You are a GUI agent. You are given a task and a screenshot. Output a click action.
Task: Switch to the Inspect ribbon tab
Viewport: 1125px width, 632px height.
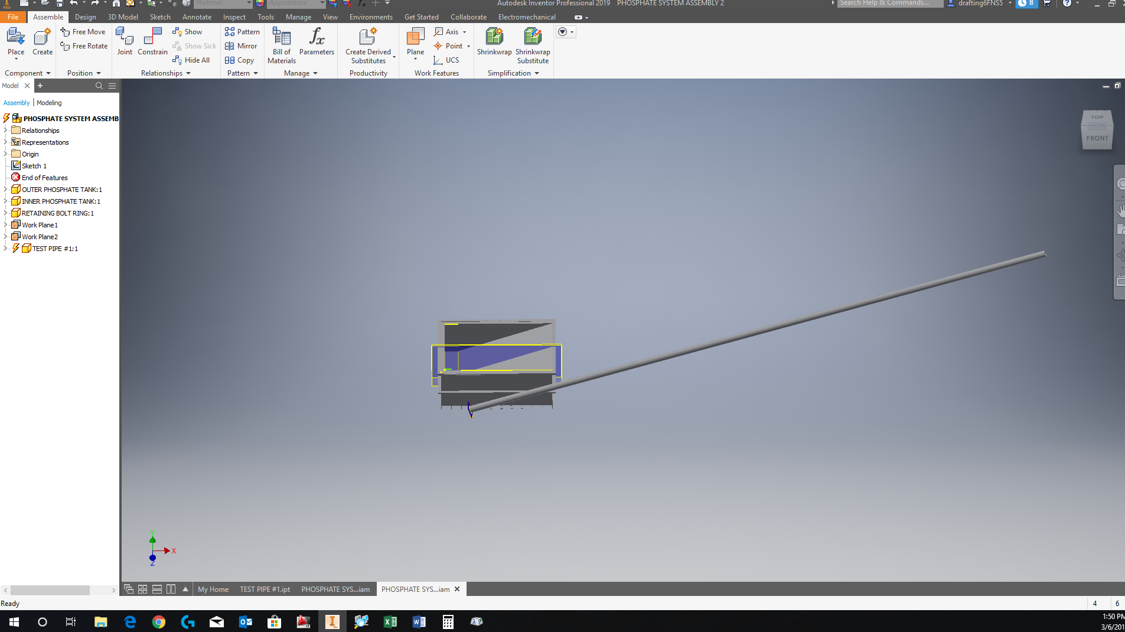[x=234, y=17]
